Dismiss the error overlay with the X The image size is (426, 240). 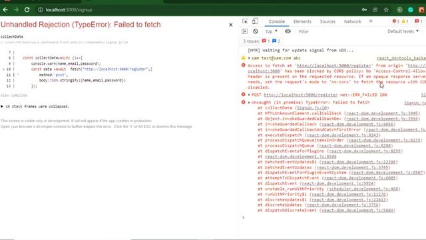231,25
